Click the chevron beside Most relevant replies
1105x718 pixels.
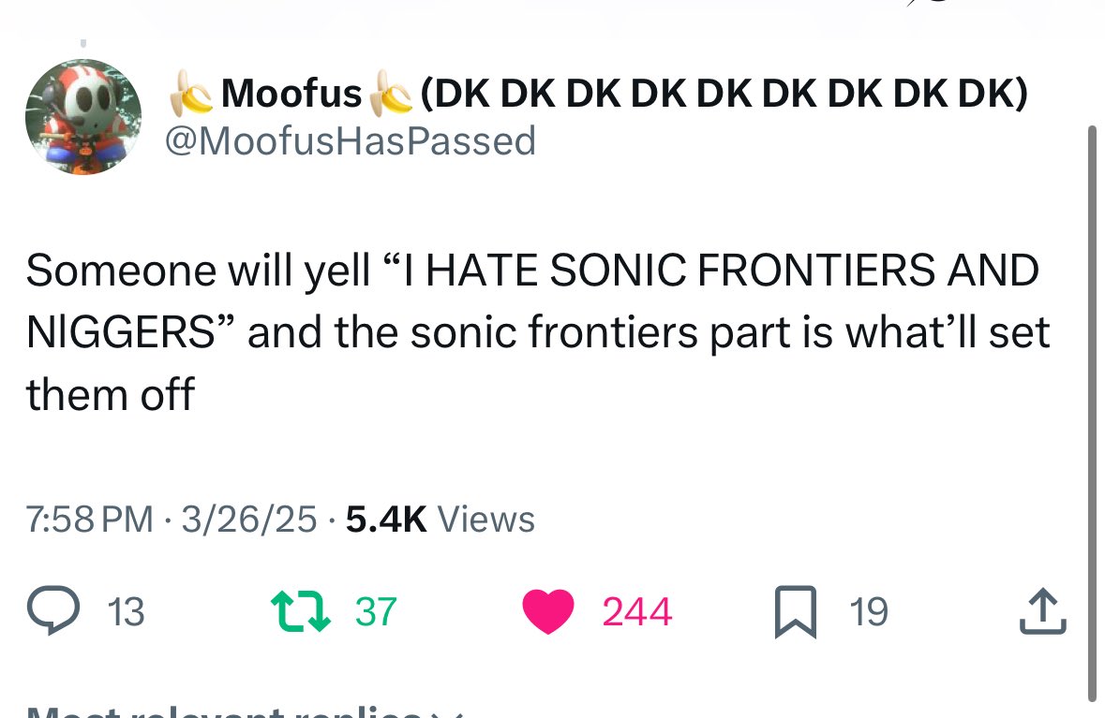[447, 713]
